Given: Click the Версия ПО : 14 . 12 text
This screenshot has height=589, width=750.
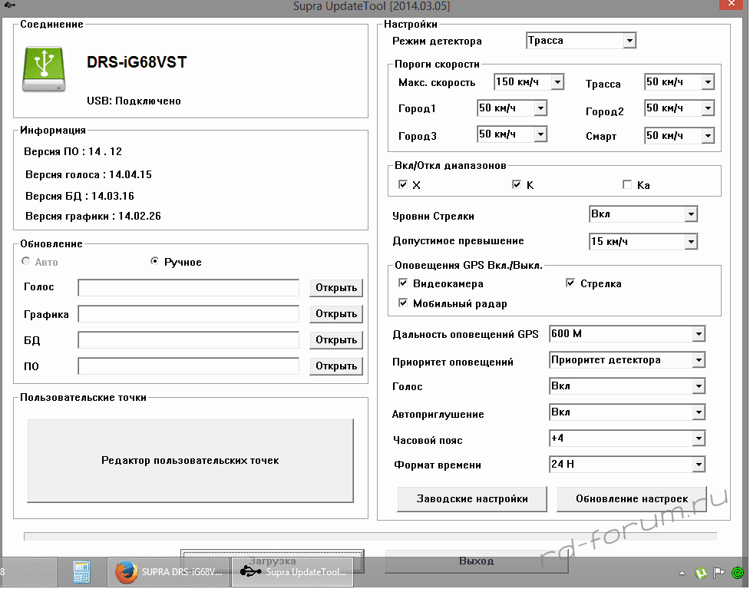Looking at the screenshot, I should click(x=73, y=152).
